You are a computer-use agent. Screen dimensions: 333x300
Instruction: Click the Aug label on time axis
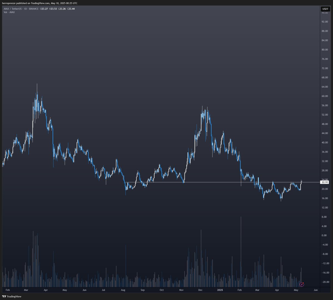coord(123,290)
